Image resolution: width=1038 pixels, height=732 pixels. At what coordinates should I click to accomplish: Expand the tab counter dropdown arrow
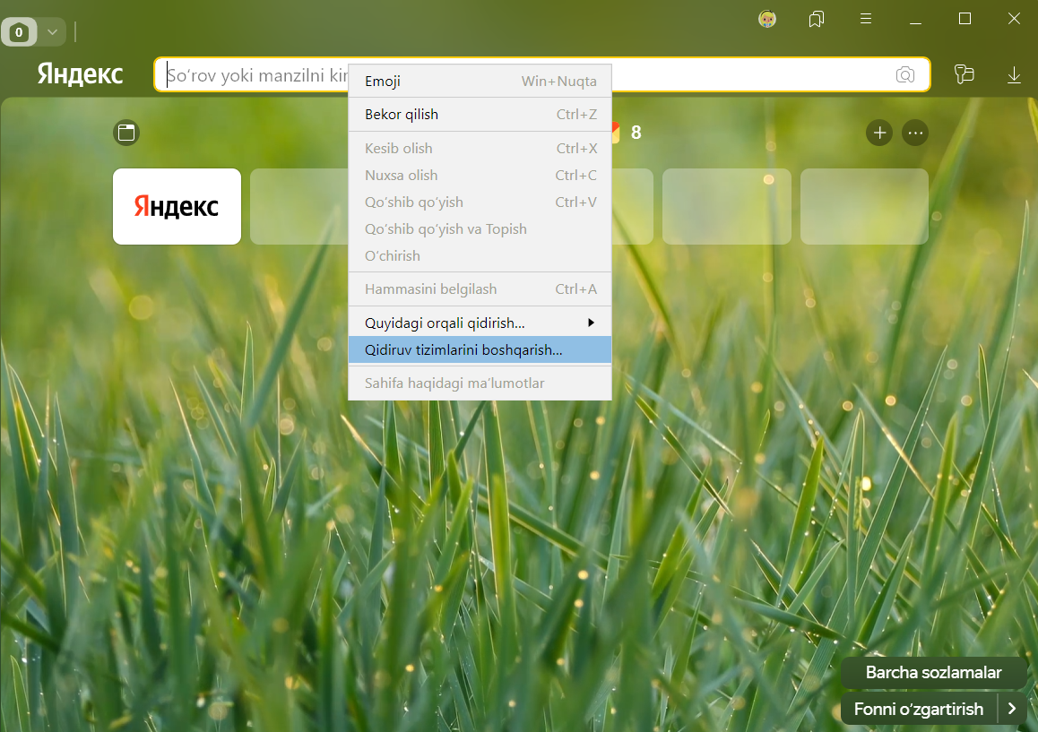pos(52,32)
